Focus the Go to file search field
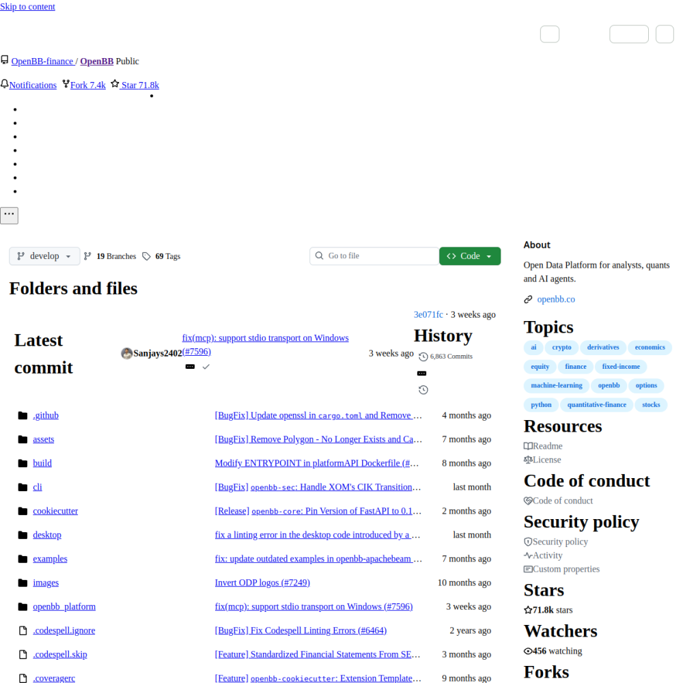This screenshot has height=683, width=683. (374, 256)
